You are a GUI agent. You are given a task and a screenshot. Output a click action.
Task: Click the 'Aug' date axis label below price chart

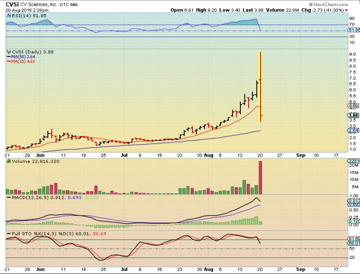[209, 155]
